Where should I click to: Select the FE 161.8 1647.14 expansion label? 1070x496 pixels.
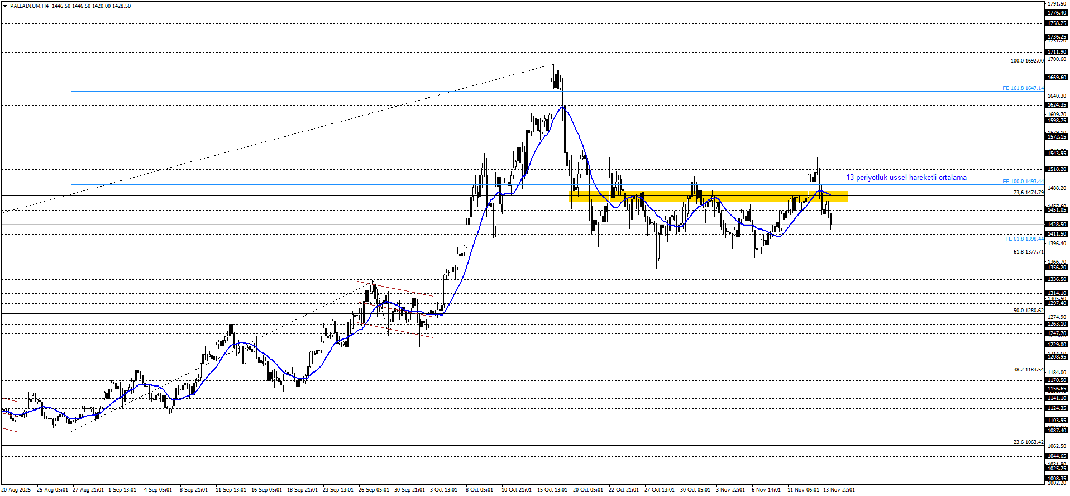coord(1023,88)
